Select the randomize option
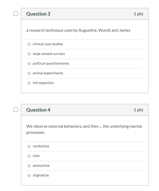 pyautogui.click(x=29, y=146)
